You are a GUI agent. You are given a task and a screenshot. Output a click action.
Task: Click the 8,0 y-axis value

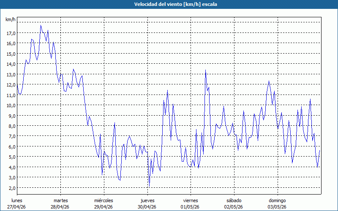click(x=12, y=126)
